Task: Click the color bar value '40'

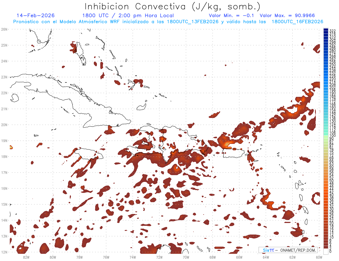Action: pos(332,195)
